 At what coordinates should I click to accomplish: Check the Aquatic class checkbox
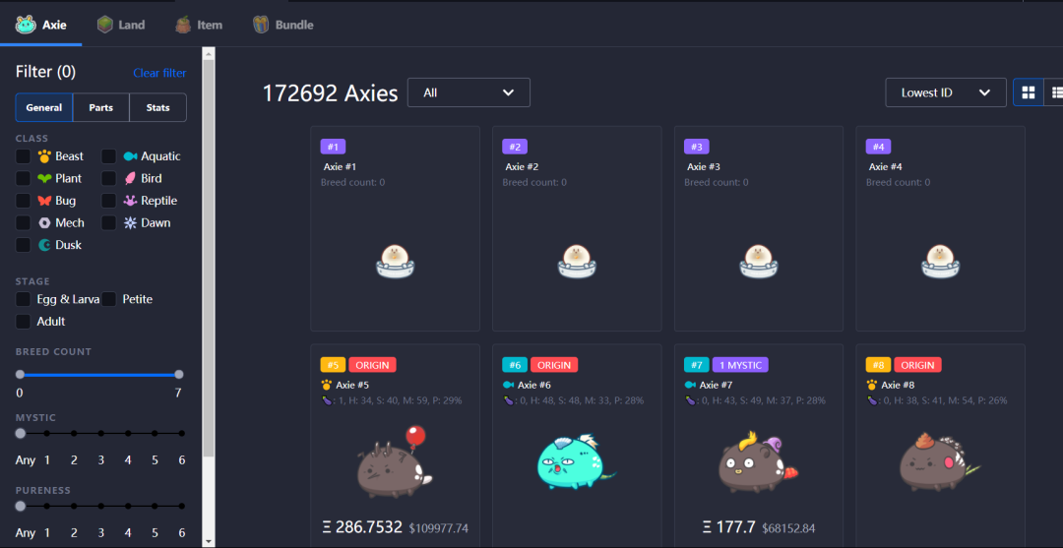pos(108,156)
